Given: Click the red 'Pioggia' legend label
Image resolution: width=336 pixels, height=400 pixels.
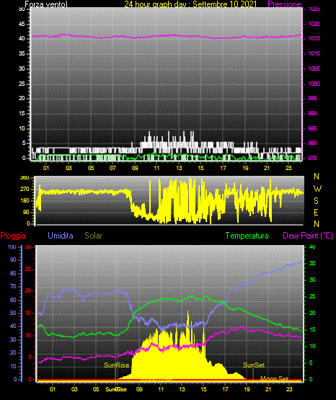Looking at the screenshot, I should coord(13,236).
